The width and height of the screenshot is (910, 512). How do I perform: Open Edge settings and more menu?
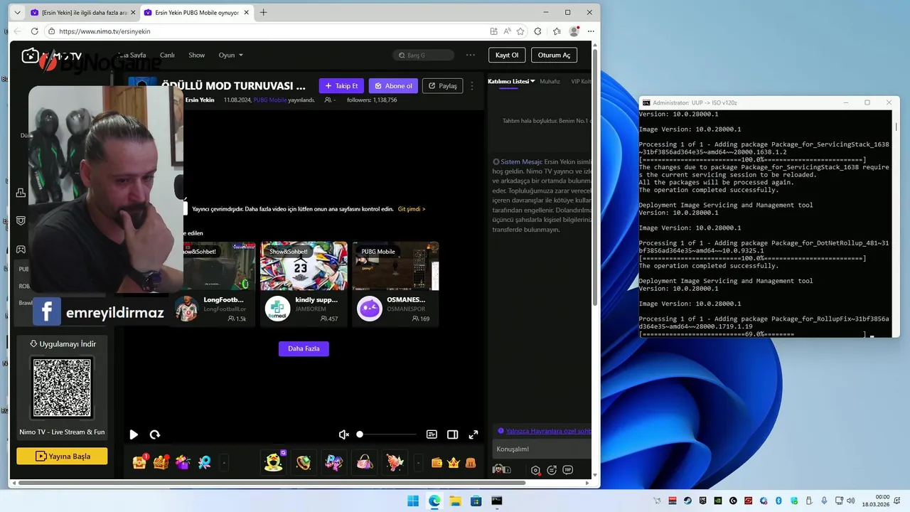(590, 31)
